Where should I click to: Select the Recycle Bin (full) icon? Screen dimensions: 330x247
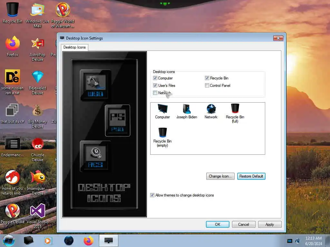coord(235,113)
